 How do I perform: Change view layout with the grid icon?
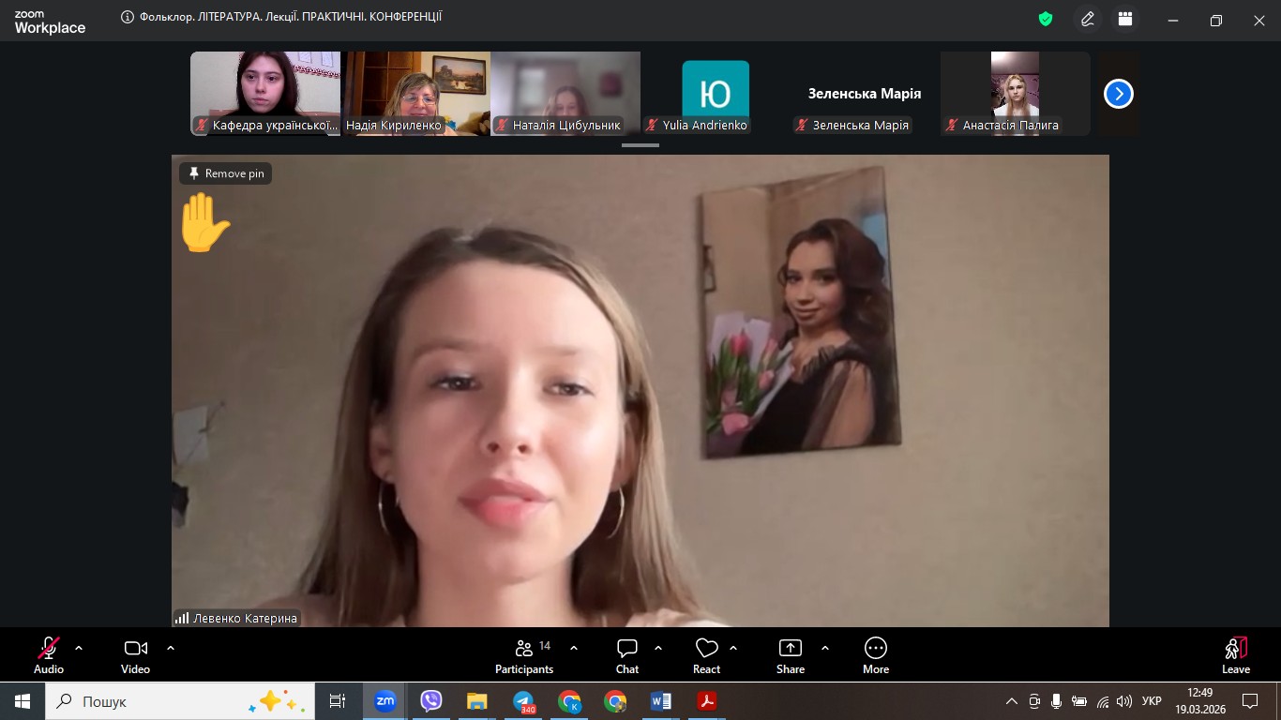[x=1125, y=20]
